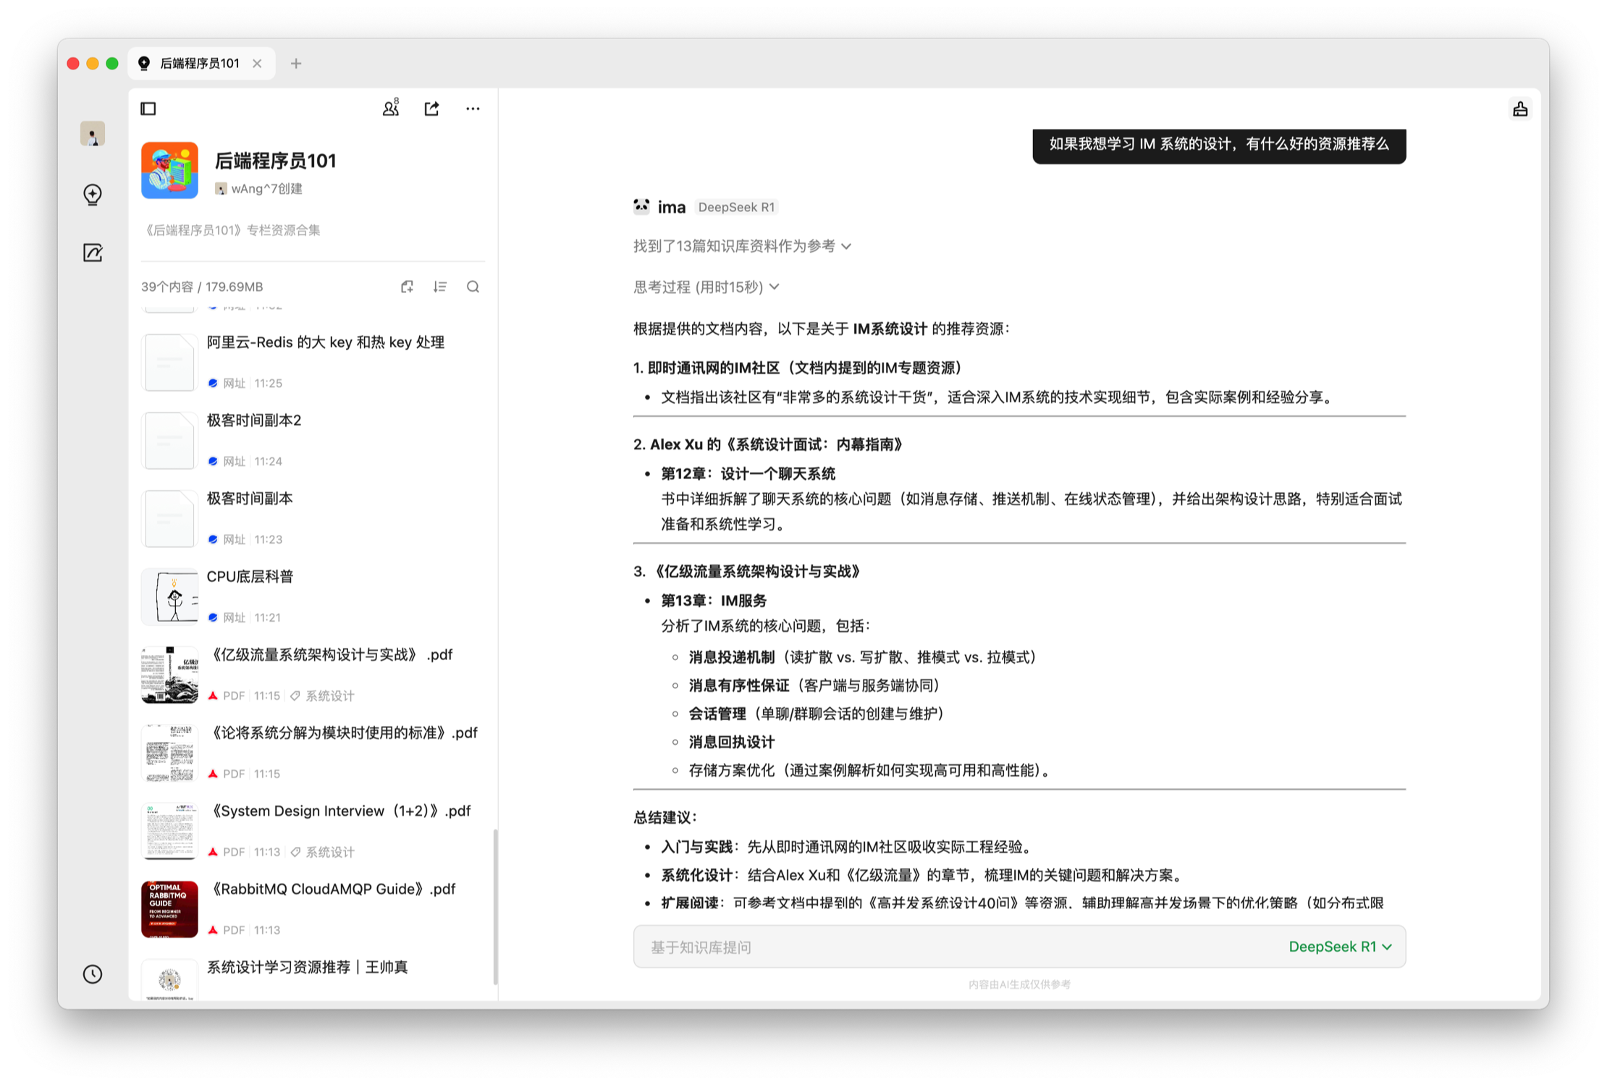The image size is (1607, 1085).
Task: Click the sort list icon
Action: coord(440,287)
